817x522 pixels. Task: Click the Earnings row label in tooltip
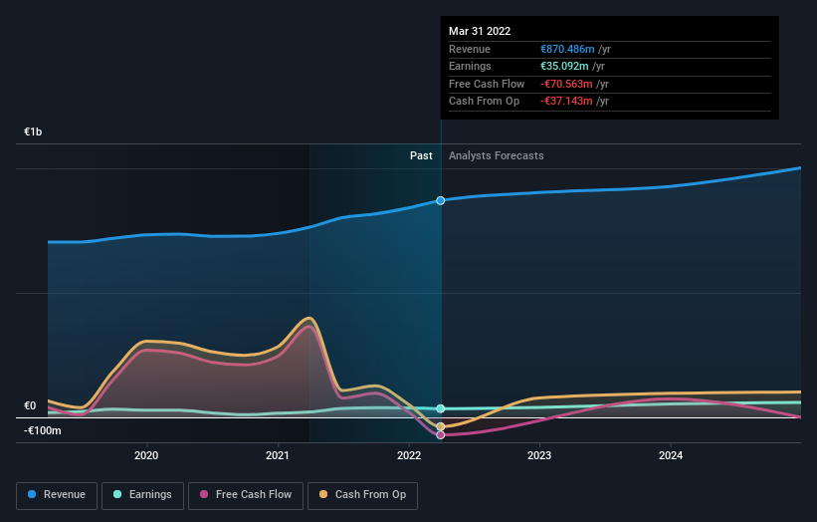pyautogui.click(x=470, y=66)
